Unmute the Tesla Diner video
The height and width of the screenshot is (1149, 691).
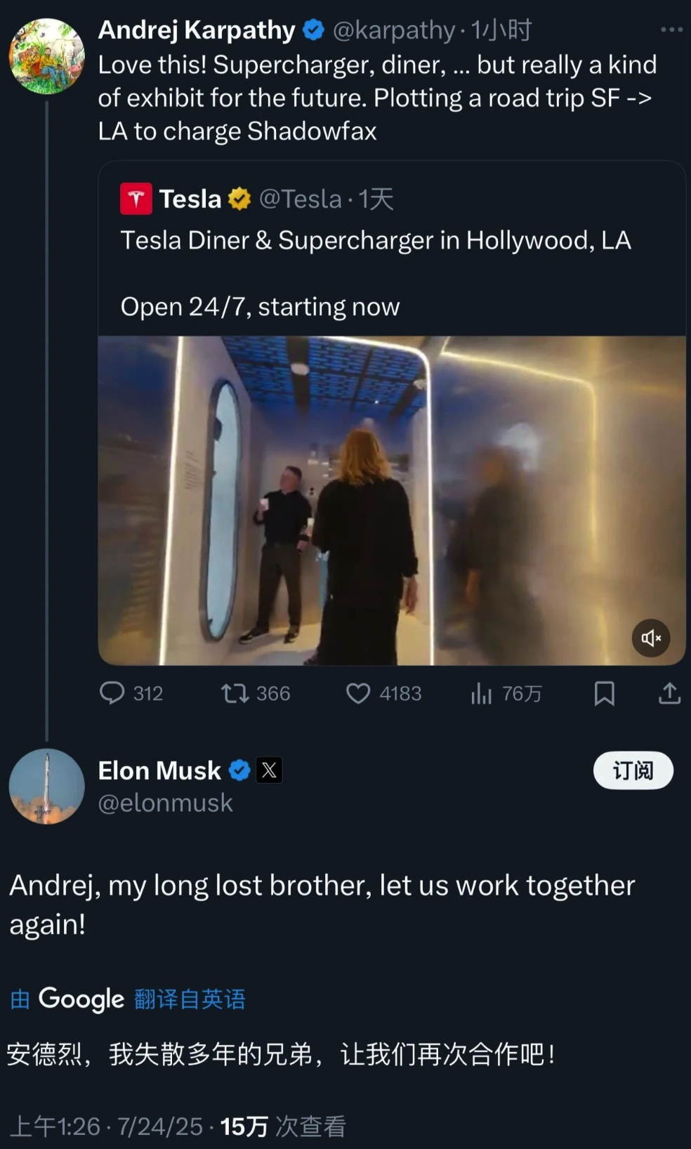click(x=651, y=638)
